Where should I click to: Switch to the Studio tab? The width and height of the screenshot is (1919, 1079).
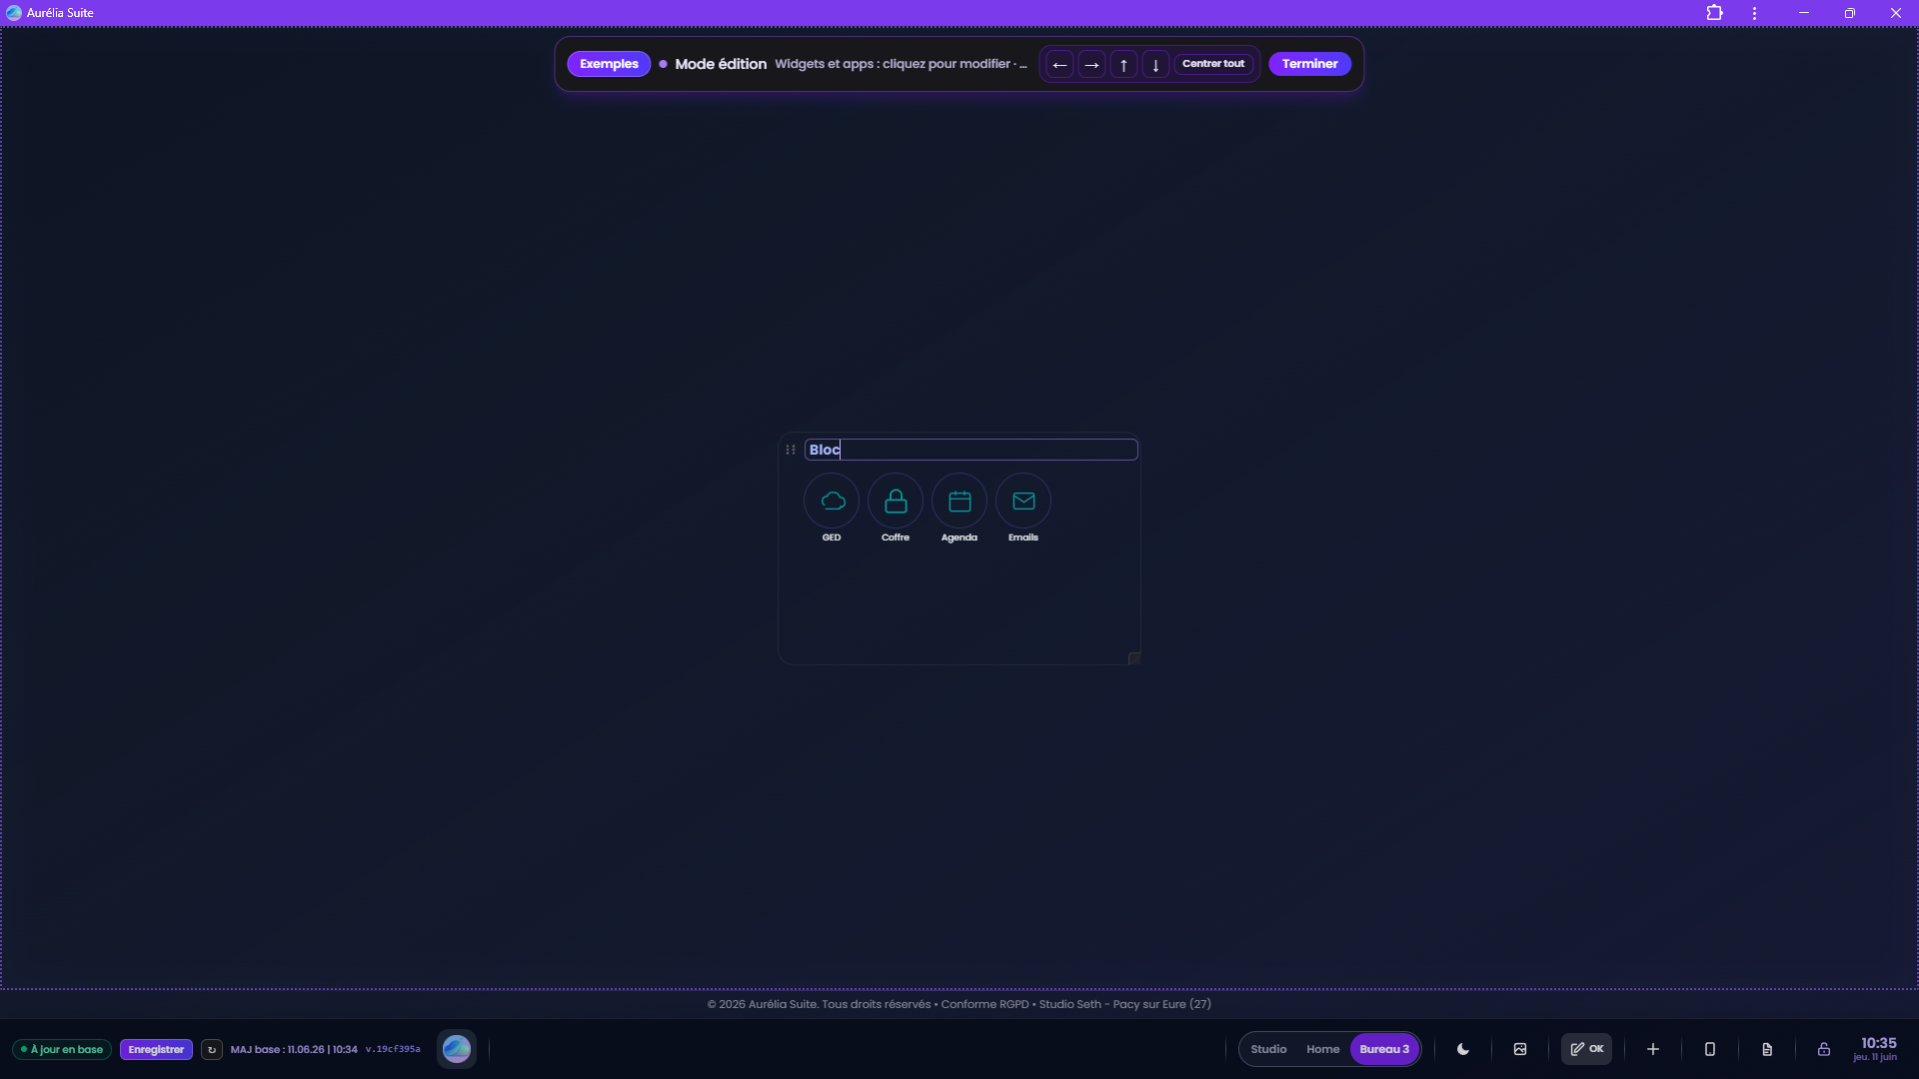(x=1268, y=1049)
